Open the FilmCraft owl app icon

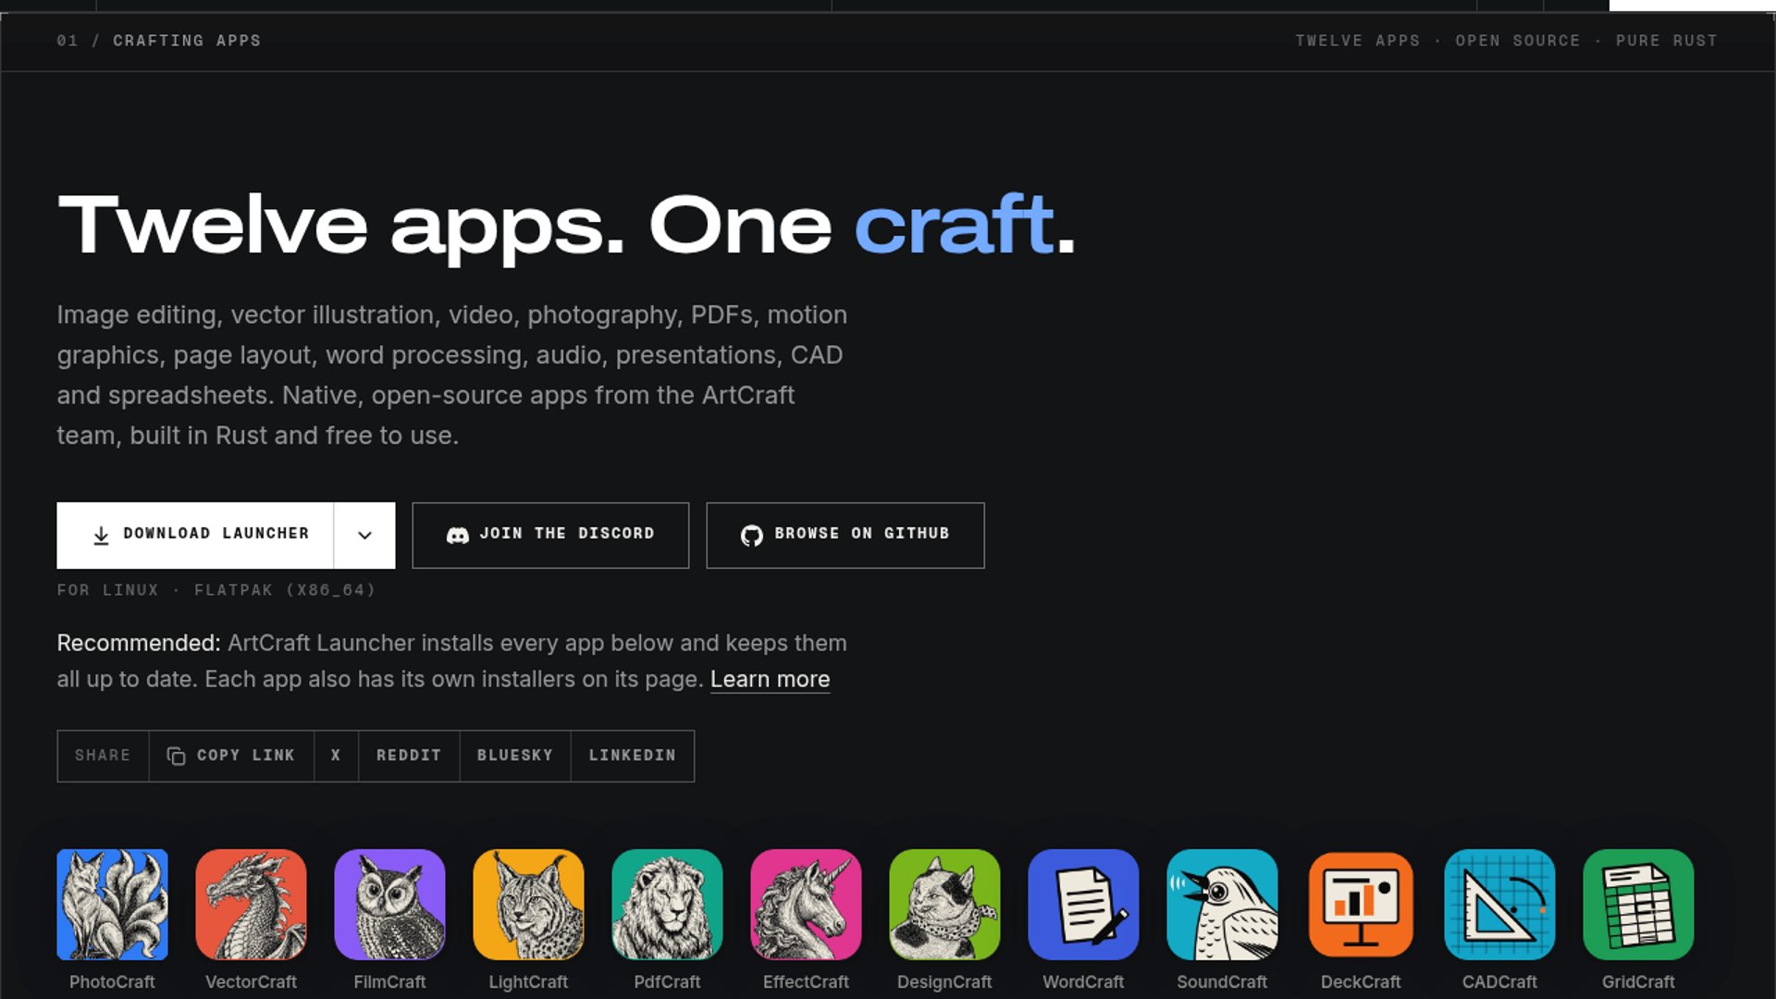pyautogui.click(x=389, y=905)
